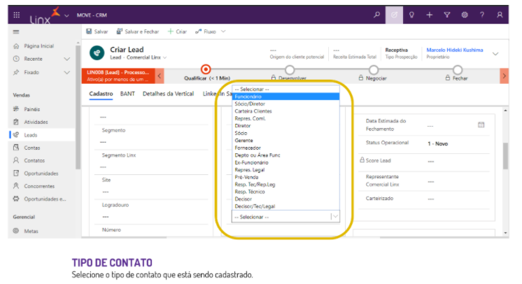
Task: Open the lightbulb assistant icon
Action: [411, 15]
